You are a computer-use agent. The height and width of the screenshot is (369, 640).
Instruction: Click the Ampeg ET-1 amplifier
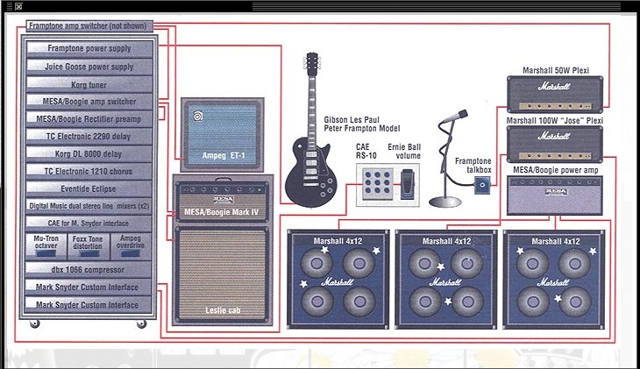click(x=223, y=134)
